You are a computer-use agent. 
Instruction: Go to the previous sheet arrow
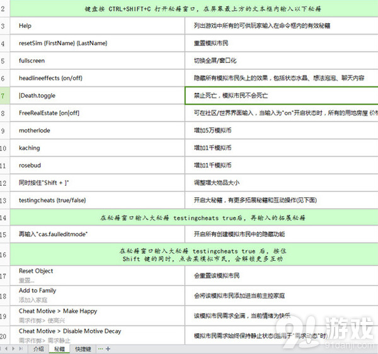[x=6, y=349]
